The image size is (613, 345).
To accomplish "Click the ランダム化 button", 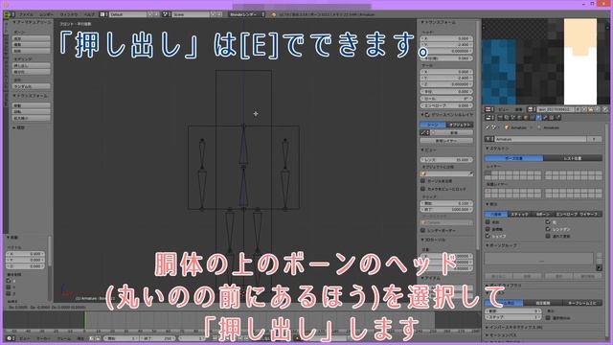I will point(32,86).
